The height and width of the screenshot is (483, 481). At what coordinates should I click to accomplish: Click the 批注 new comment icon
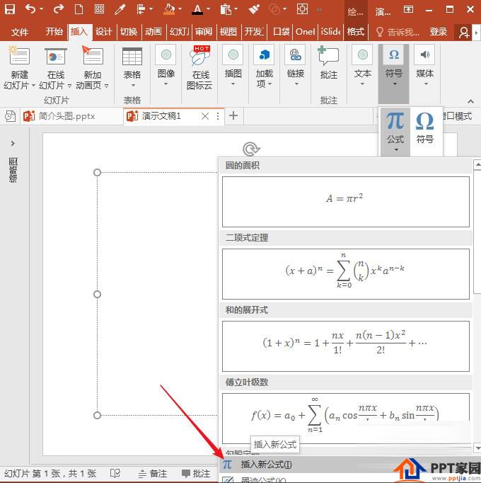tap(328, 56)
